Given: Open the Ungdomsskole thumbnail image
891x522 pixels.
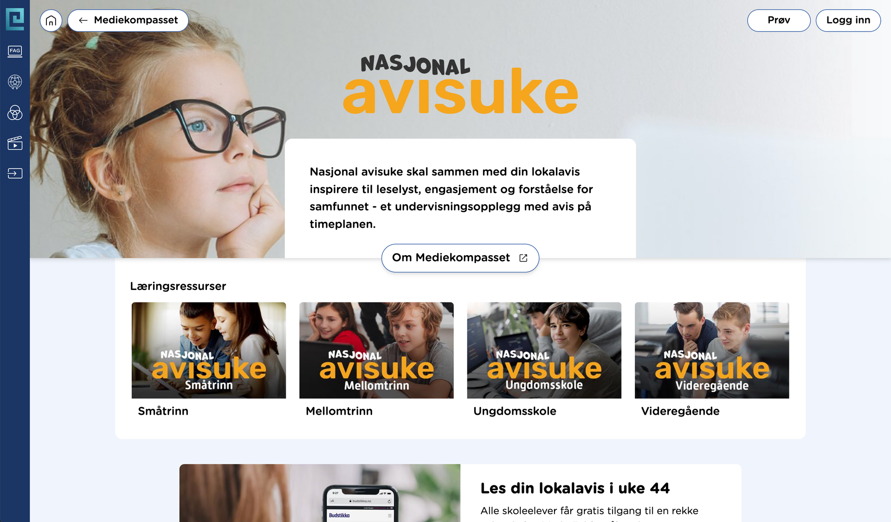Looking at the screenshot, I should tap(544, 350).
